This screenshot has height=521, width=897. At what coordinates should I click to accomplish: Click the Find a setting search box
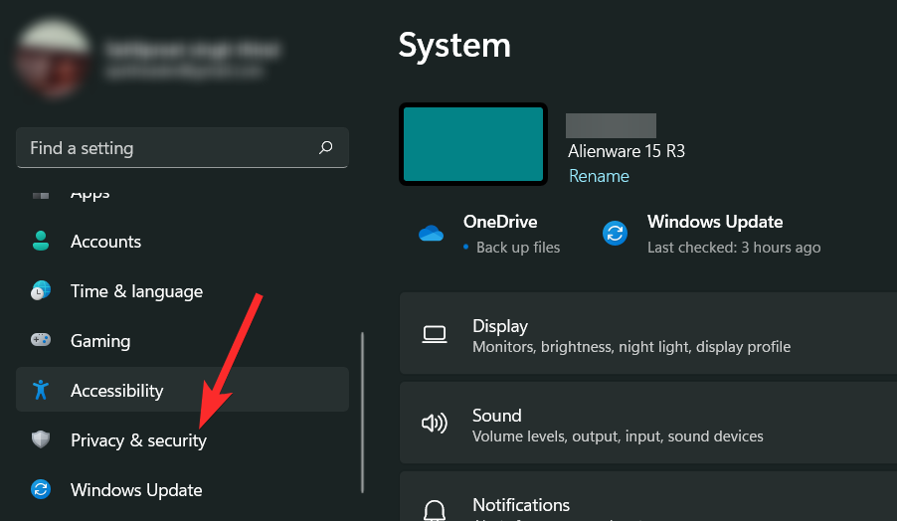click(169, 148)
